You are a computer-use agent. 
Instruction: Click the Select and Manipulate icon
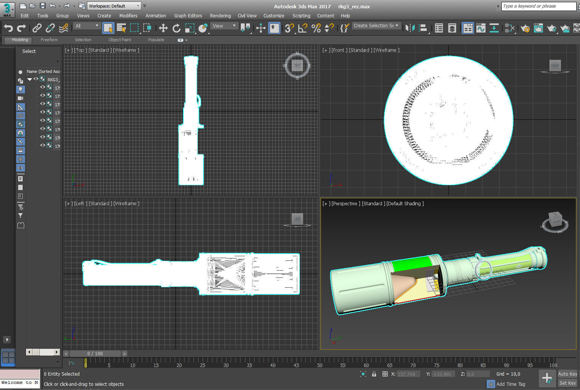261,28
